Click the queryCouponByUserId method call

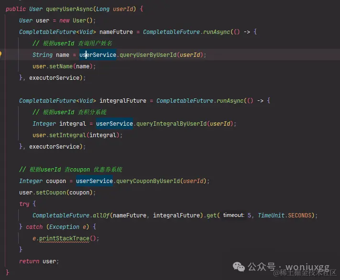click(148, 181)
